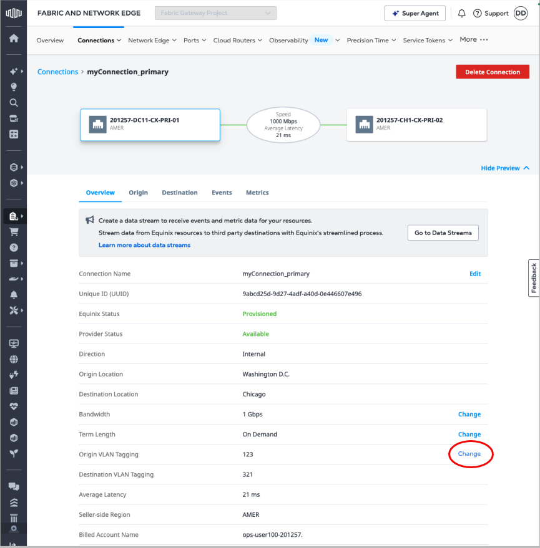Open the marketplace storefront sidebar icon
Image resolution: width=540 pixels, height=548 pixels.
pos(14,118)
